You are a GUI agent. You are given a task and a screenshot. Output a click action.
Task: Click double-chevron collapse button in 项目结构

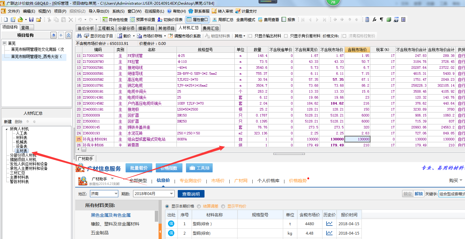(x=69, y=35)
